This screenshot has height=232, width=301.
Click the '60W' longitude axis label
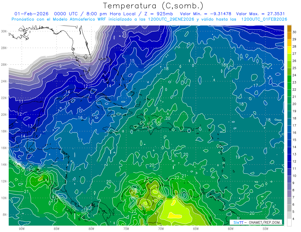231,229
